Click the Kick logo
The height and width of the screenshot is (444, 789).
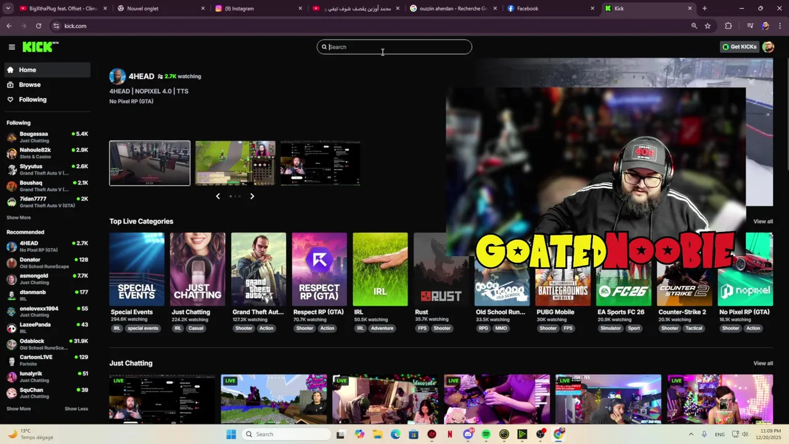coord(40,47)
